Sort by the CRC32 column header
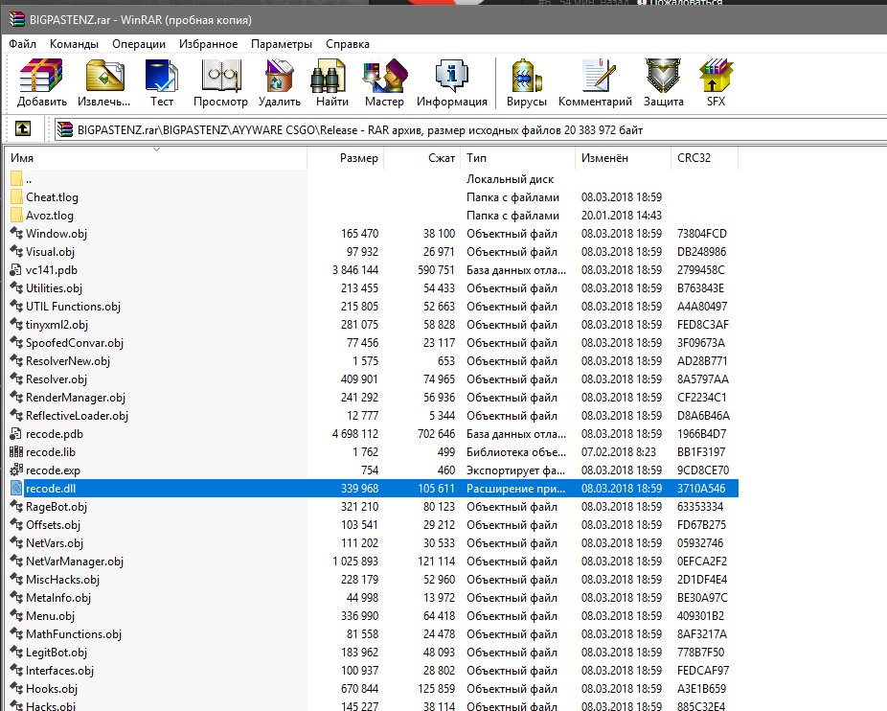Image resolution: width=887 pixels, height=711 pixels. (x=704, y=158)
